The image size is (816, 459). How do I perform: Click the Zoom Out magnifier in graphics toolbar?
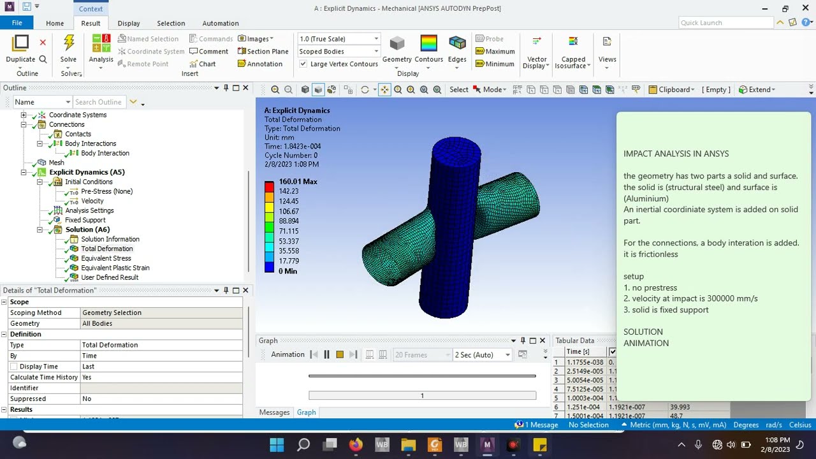coord(288,90)
